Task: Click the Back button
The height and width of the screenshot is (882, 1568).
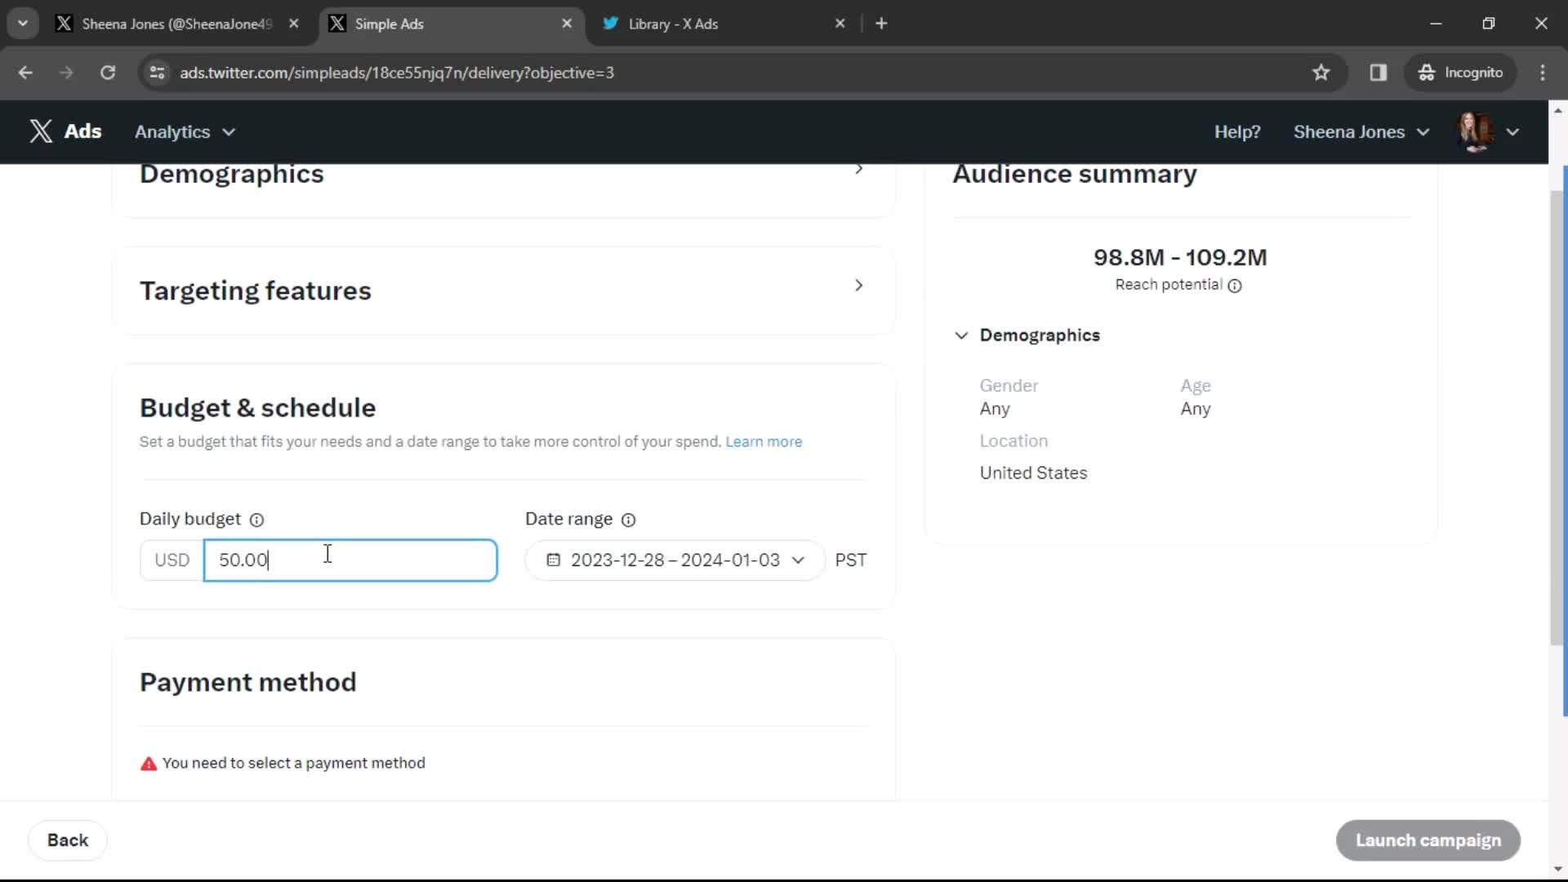Action: tap(68, 841)
